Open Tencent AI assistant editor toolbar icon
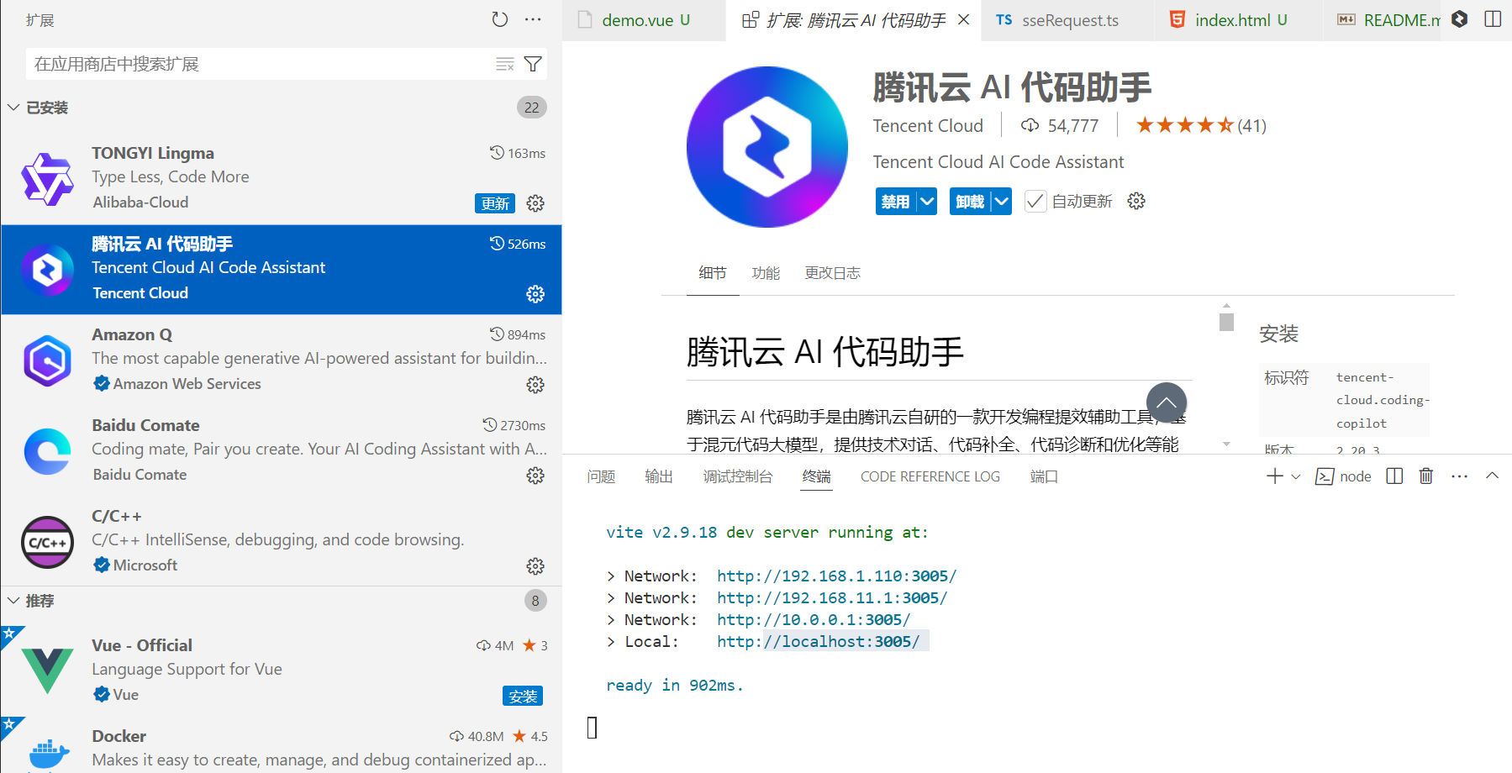The image size is (1512, 773). click(x=1460, y=19)
